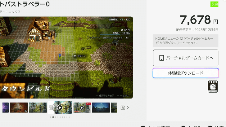
Task: Click the トパストラベラー0 game title
Action: point(25,4)
